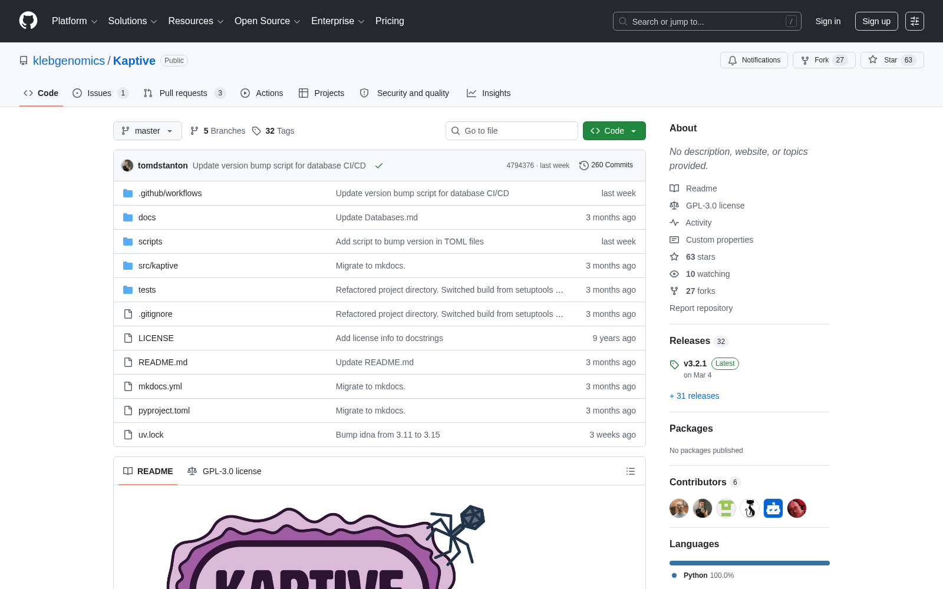Screen dimensions: 943x589
Task: Open the 260 Commits history
Action: [x=606, y=166]
